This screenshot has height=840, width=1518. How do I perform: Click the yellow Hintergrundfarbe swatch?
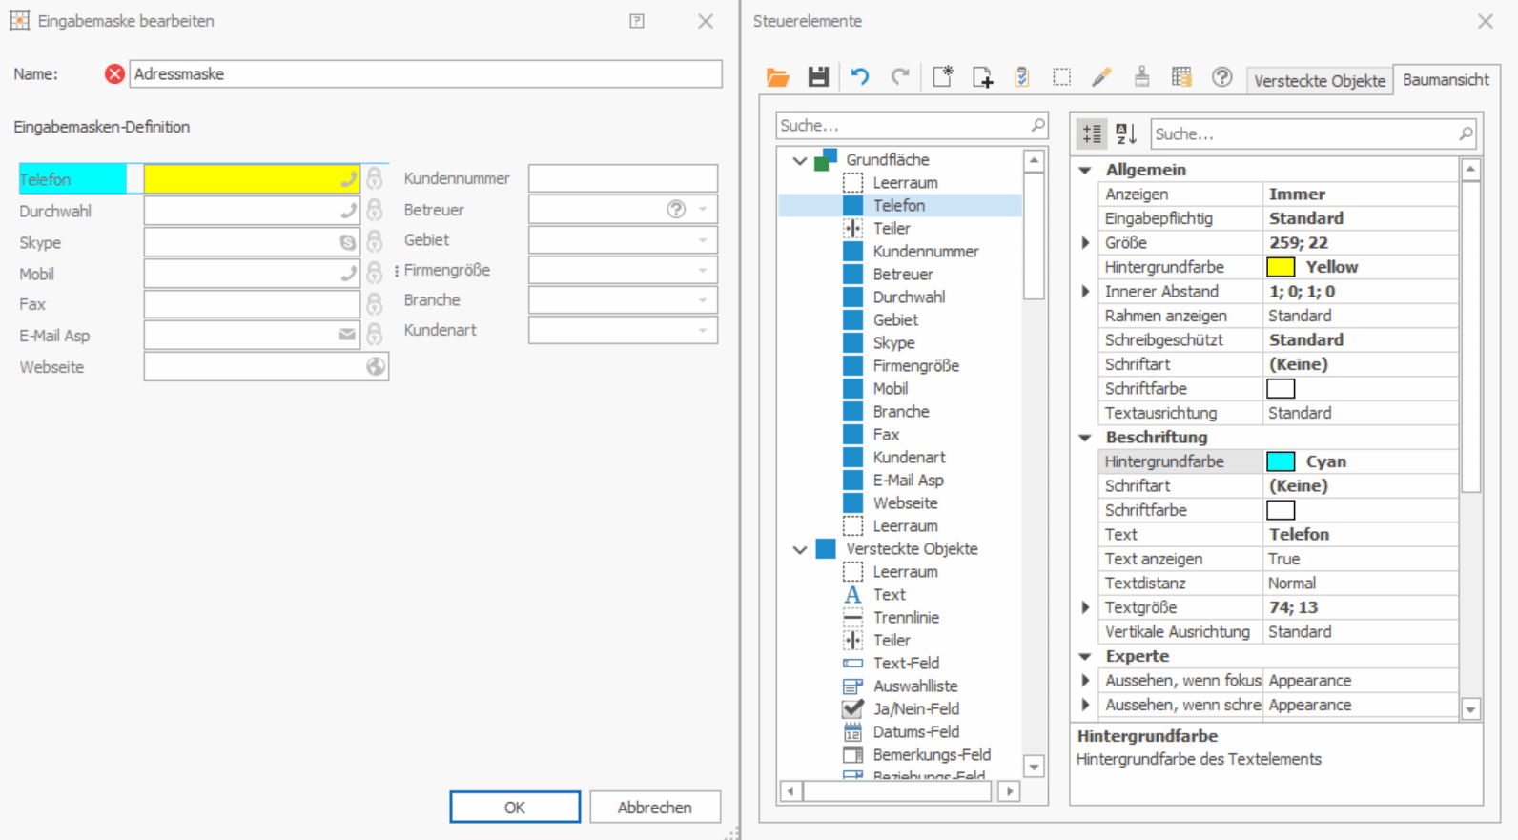click(1281, 267)
